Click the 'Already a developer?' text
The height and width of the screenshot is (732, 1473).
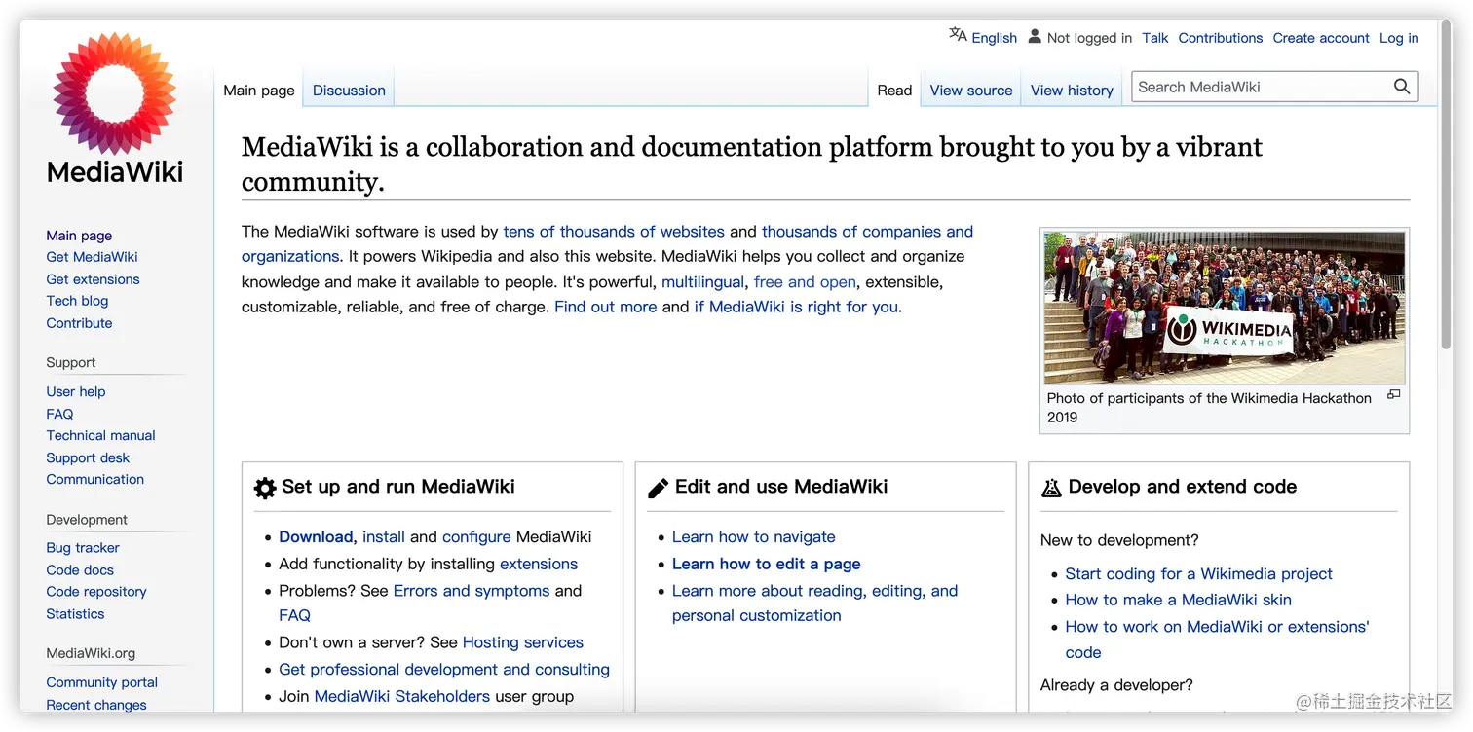point(1116,685)
